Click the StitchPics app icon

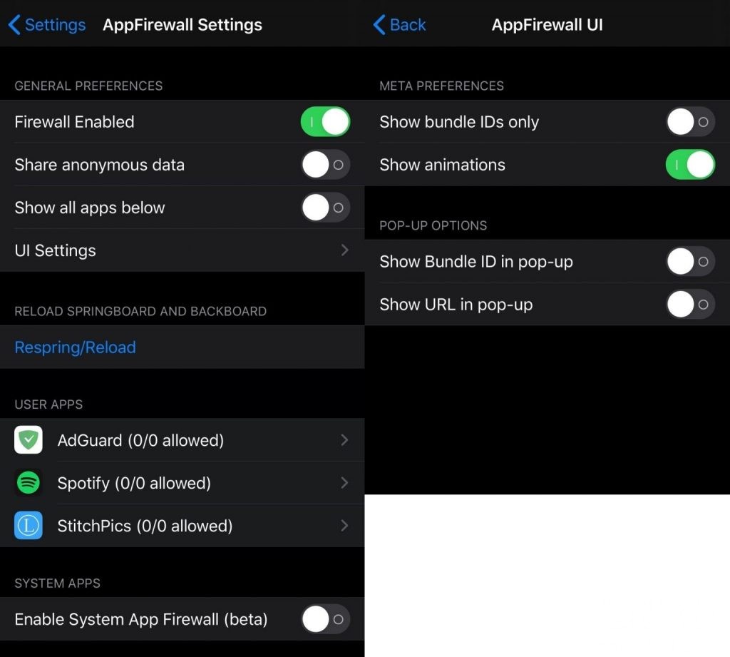(x=29, y=526)
